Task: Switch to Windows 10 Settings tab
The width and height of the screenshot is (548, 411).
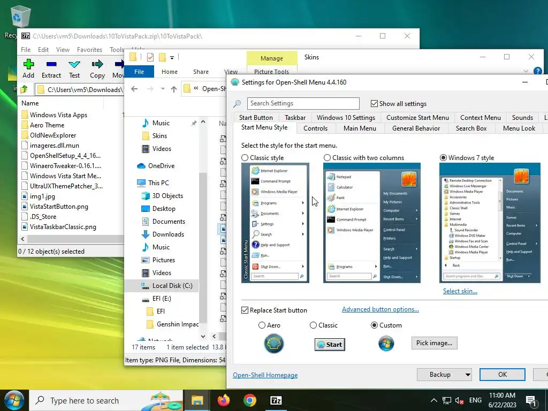Action: pos(346,117)
